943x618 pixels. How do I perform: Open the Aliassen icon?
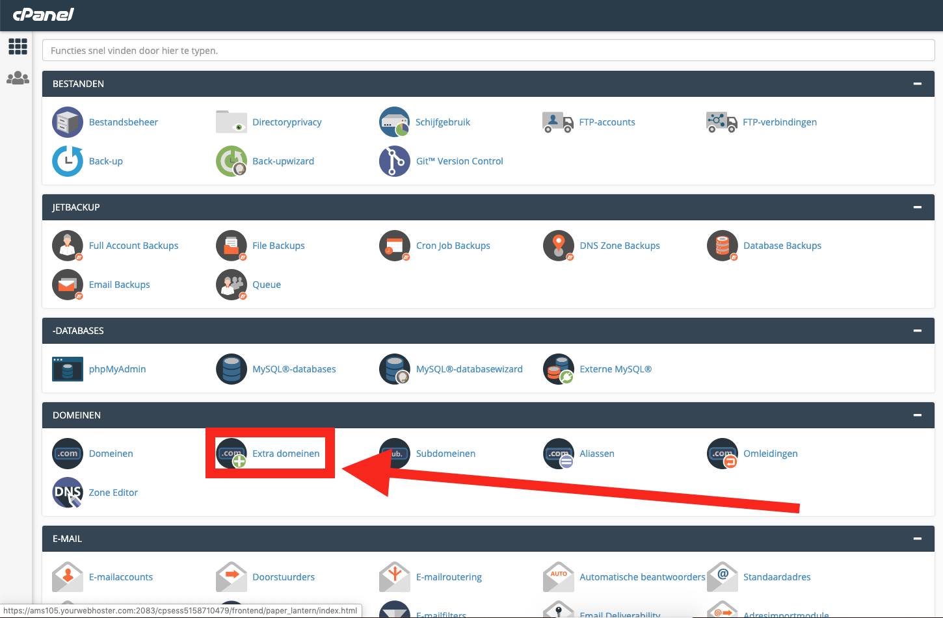click(559, 454)
